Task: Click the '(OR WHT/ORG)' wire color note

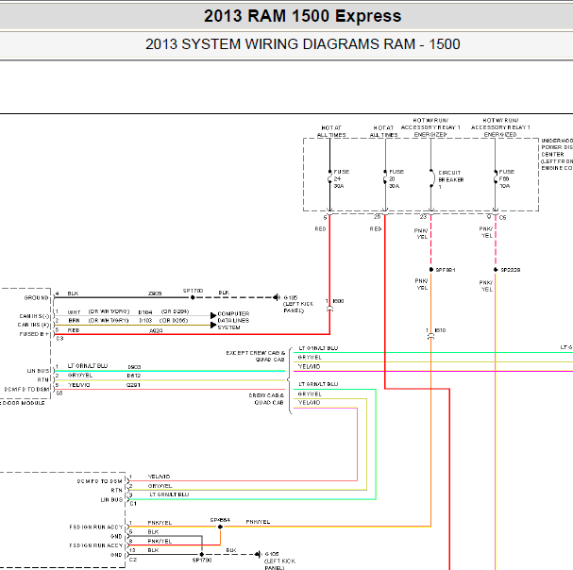Action: [109, 311]
